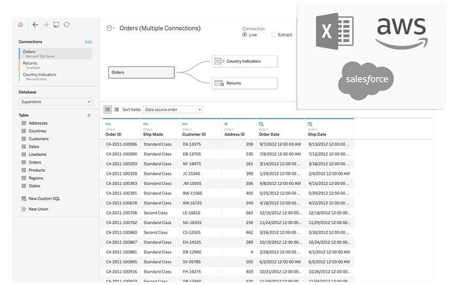Switch to metadata list view icon
This screenshot has height=285, width=449.
116,109
